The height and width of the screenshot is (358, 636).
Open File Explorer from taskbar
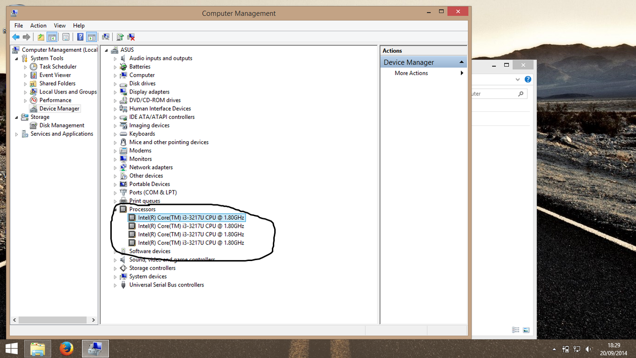click(x=38, y=349)
